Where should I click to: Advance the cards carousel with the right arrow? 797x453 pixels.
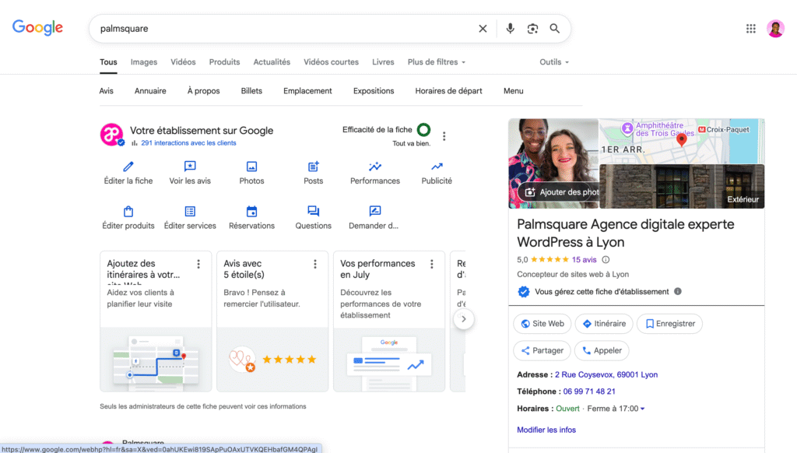465,318
